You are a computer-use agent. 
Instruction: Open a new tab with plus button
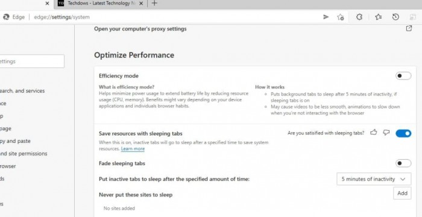click(154, 4)
